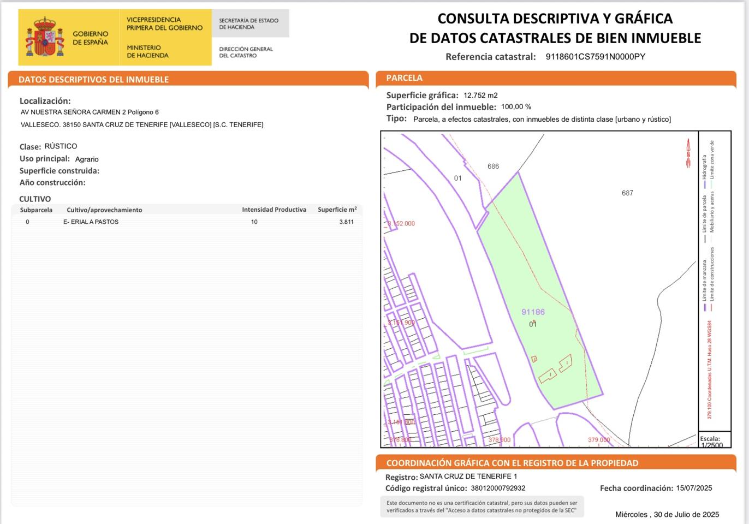Open the Coordinación Gráfica con el Registro header
Viewport: 749px width, 524px height.
pos(512,463)
